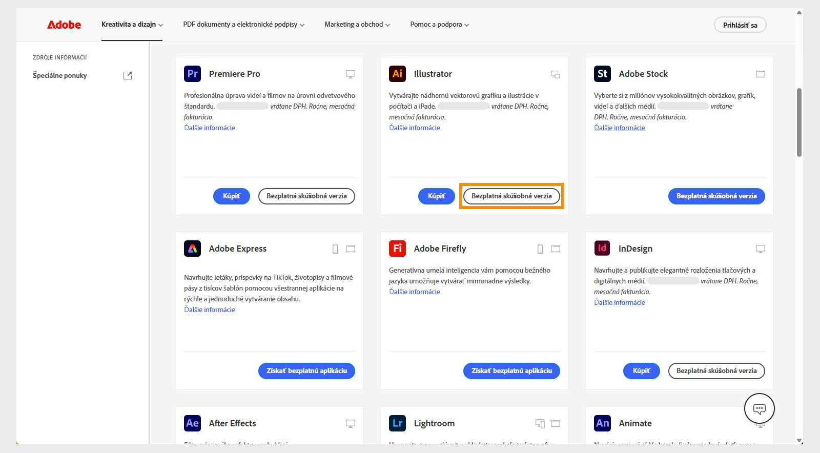Click the Adobe Express app icon

click(192, 249)
